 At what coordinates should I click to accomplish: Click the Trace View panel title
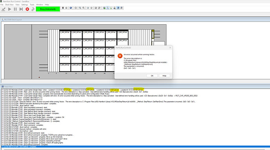pos(9,87)
